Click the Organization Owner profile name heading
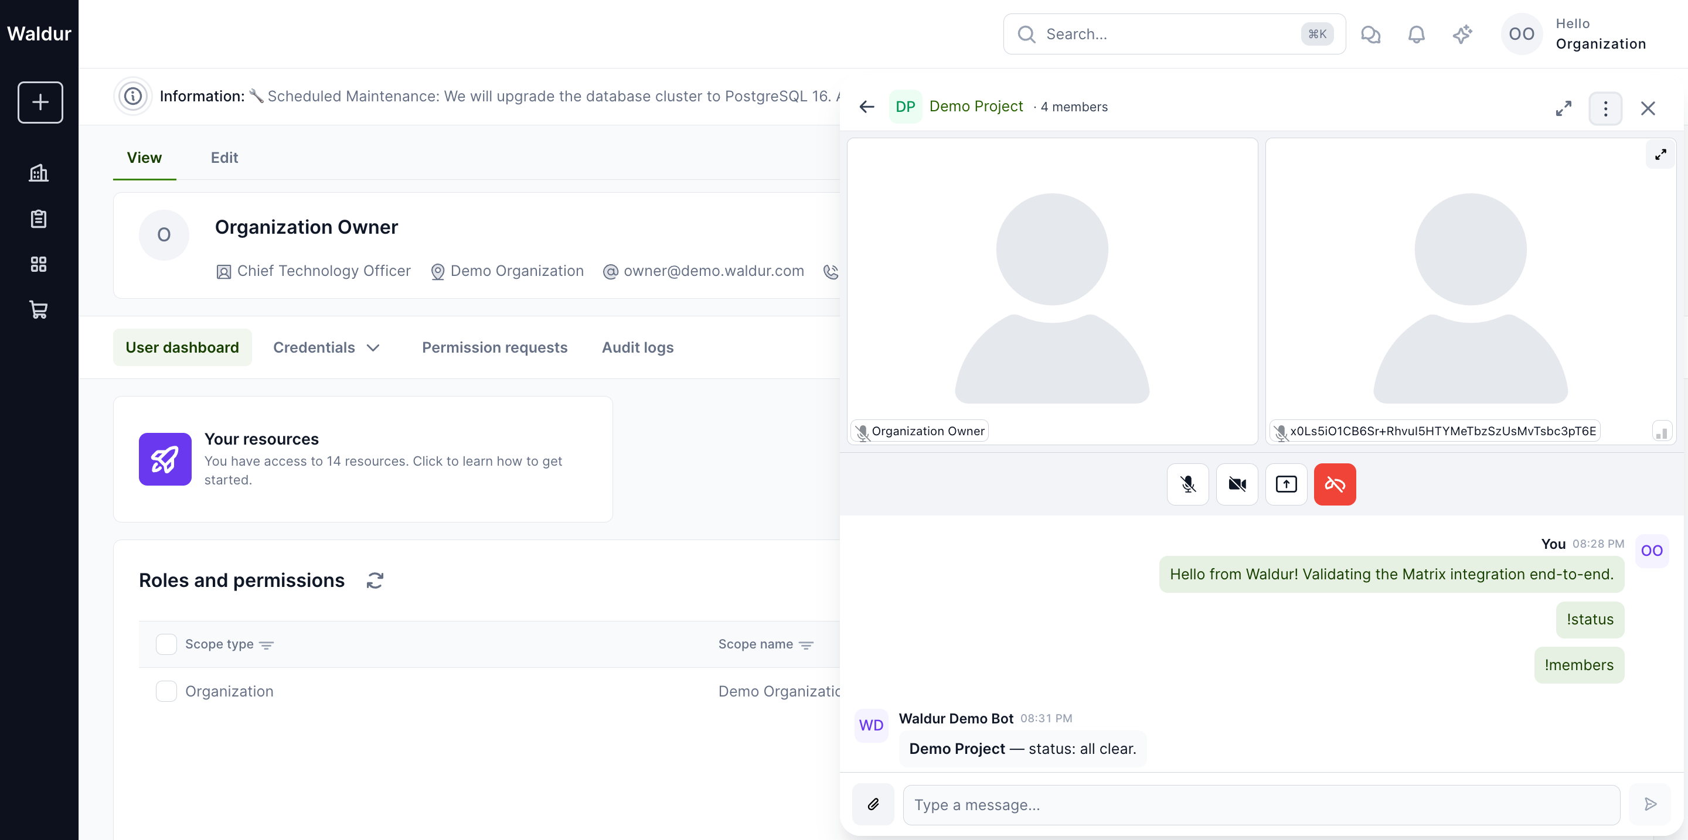Screen dimensions: 1688x840 pos(307,227)
